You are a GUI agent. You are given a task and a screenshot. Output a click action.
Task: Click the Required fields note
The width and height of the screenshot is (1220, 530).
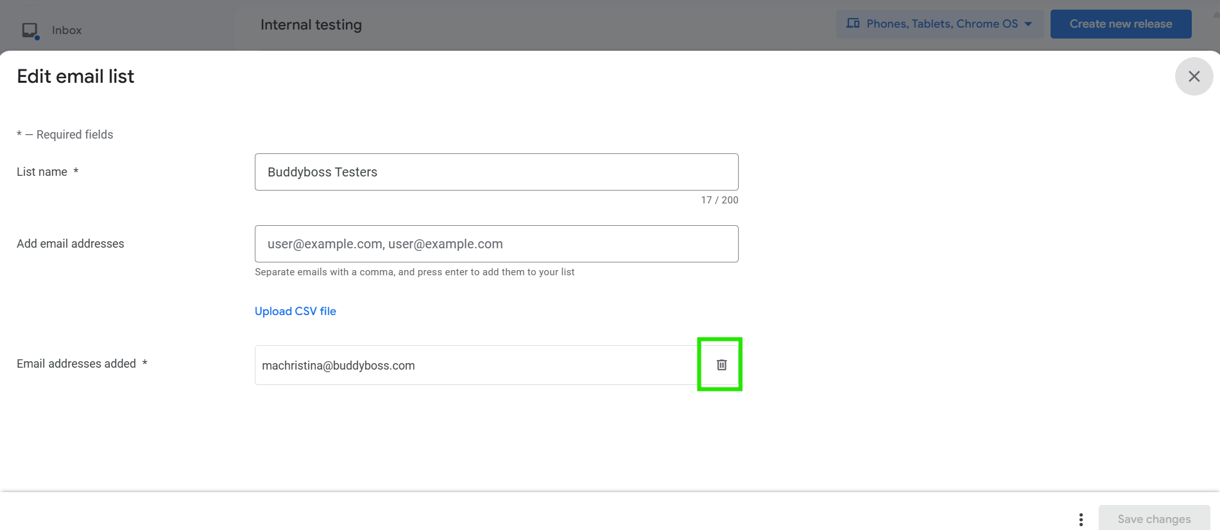(x=65, y=135)
